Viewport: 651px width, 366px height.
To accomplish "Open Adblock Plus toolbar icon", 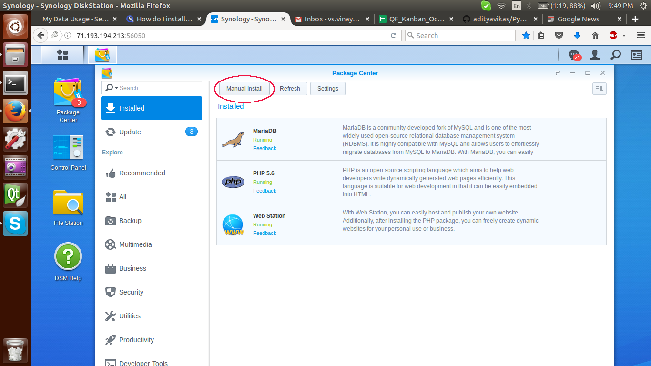I will click(x=613, y=35).
